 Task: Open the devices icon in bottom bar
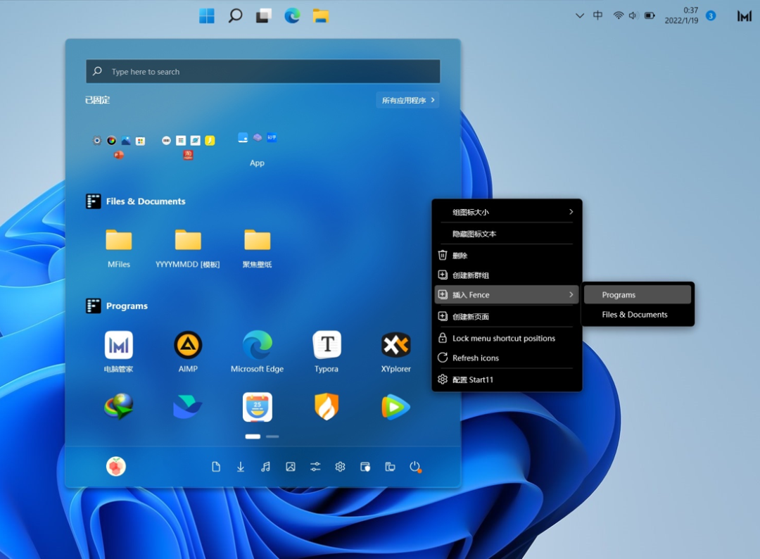[390, 466]
